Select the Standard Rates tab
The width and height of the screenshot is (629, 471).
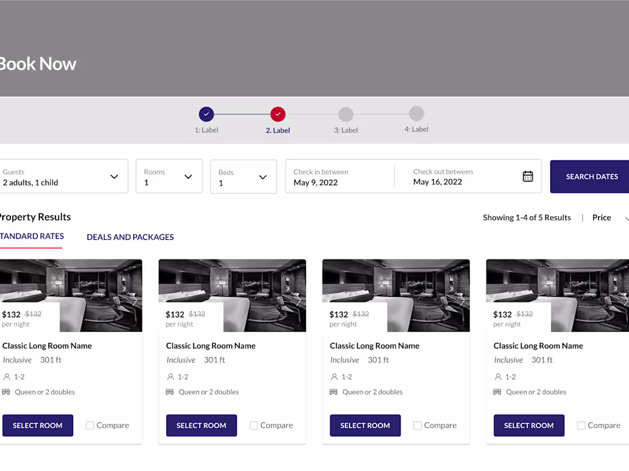coord(31,236)
